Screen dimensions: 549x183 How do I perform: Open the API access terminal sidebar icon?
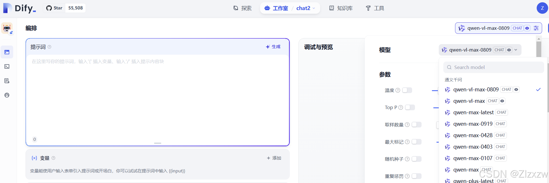(7, 66)
